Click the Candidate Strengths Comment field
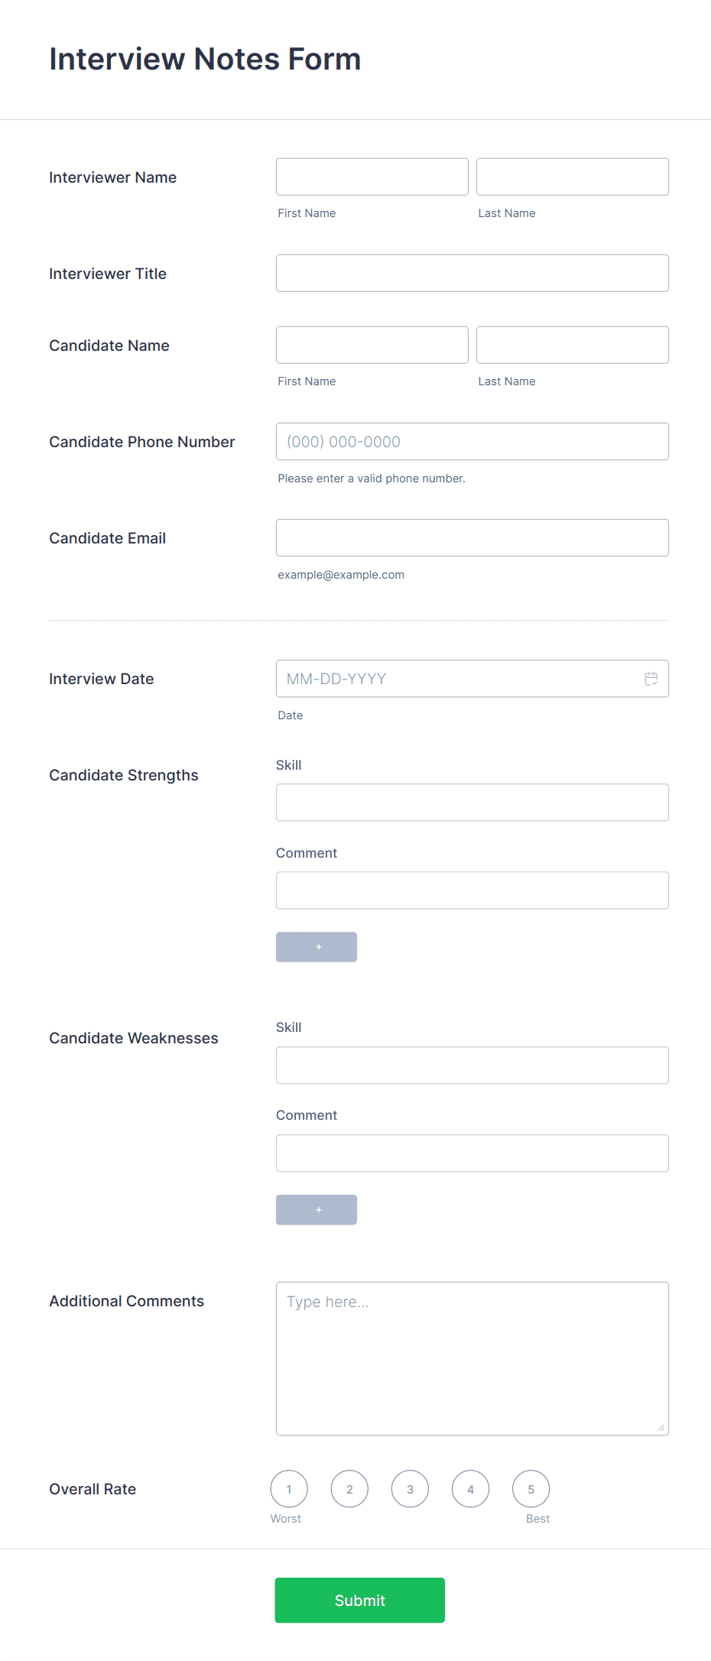 click(472, 890)
